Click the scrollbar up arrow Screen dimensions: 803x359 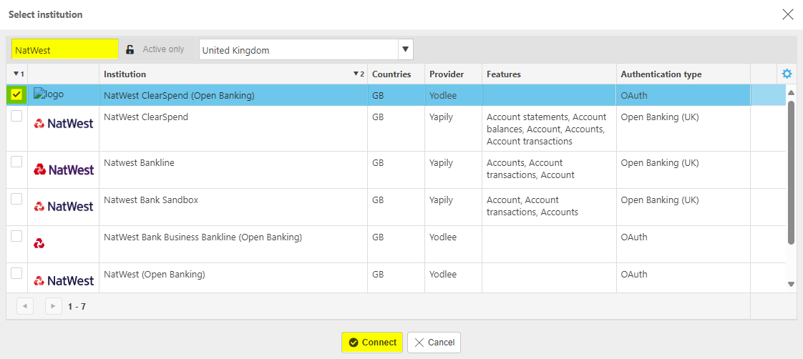tap(791, 92)
